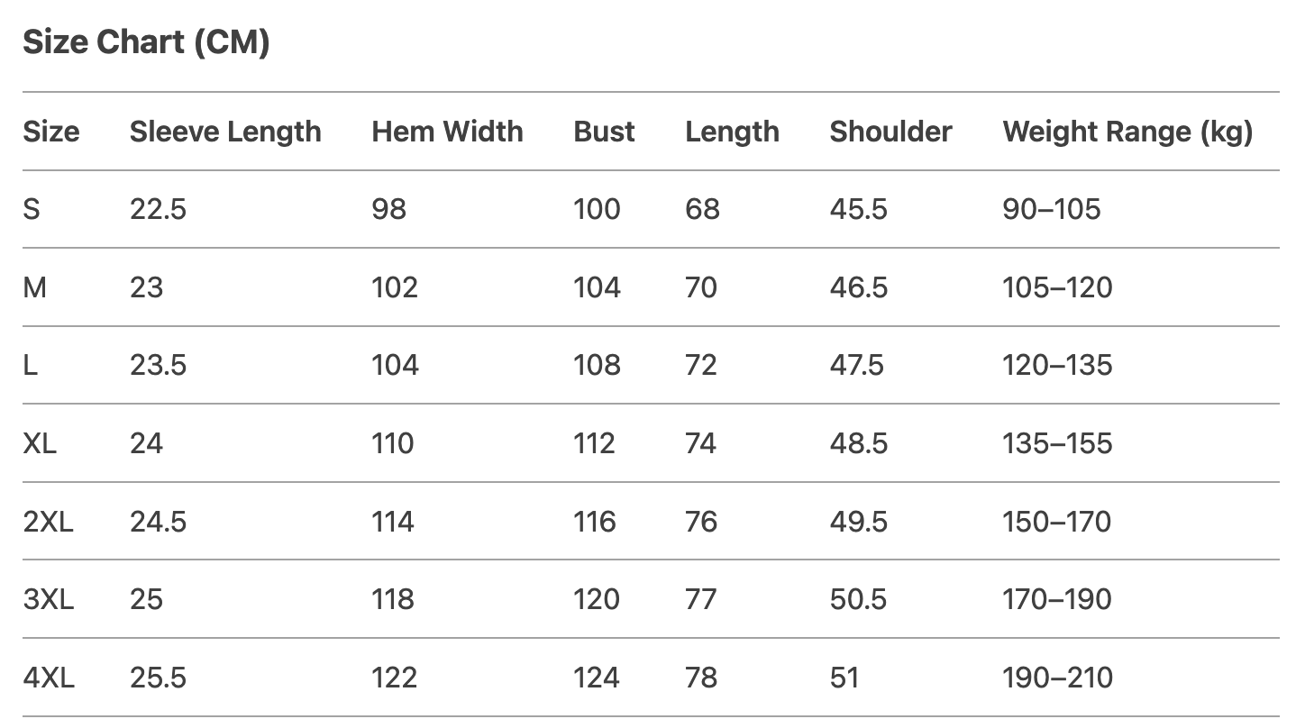Click the Weight Range (kg) header
Viewport: 1305px width, 719px height.
(1127, 132)
